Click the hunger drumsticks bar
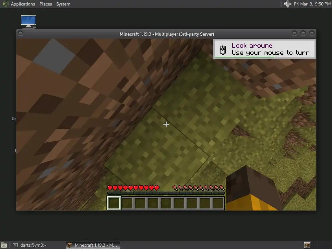 (198, 188)
